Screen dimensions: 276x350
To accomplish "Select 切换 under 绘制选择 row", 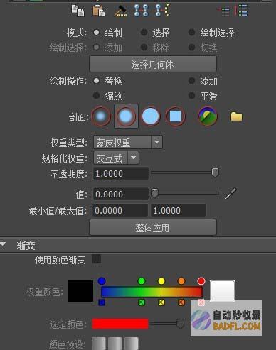I will (x=191, y=48).
